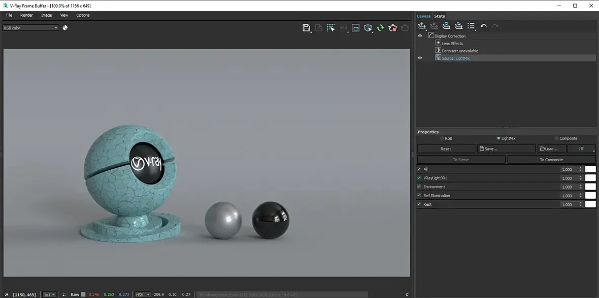The image size is (599, 298).
Task: Activate the Track mouse while rendering icon
Action: coord(331,28)
